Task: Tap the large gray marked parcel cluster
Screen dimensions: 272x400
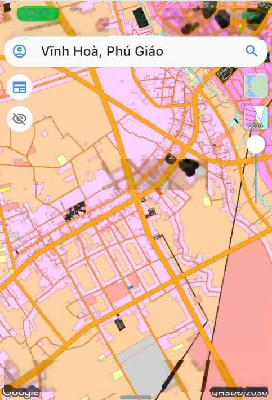Action: coord(75,211)
